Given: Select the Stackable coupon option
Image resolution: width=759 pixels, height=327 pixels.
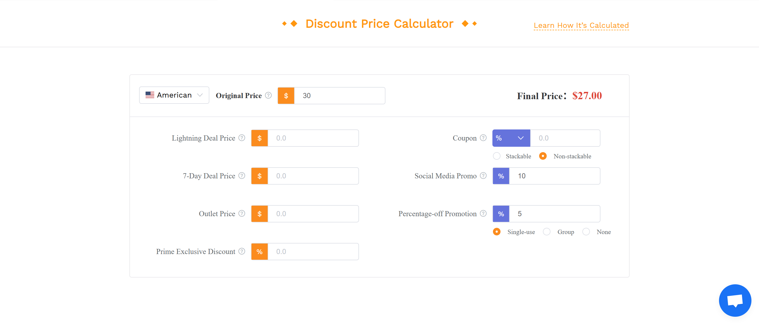Looking at the screenshot, I should coord(497,156).
